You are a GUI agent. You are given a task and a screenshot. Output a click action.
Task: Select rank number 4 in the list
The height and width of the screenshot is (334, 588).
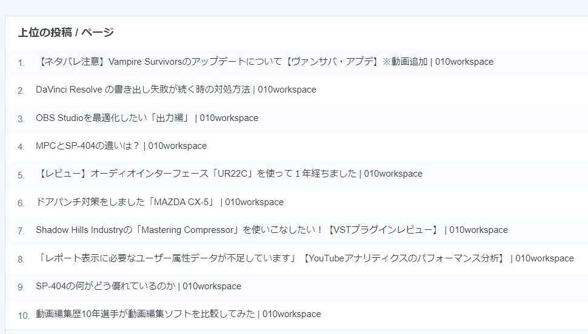(x=21, y=147)
